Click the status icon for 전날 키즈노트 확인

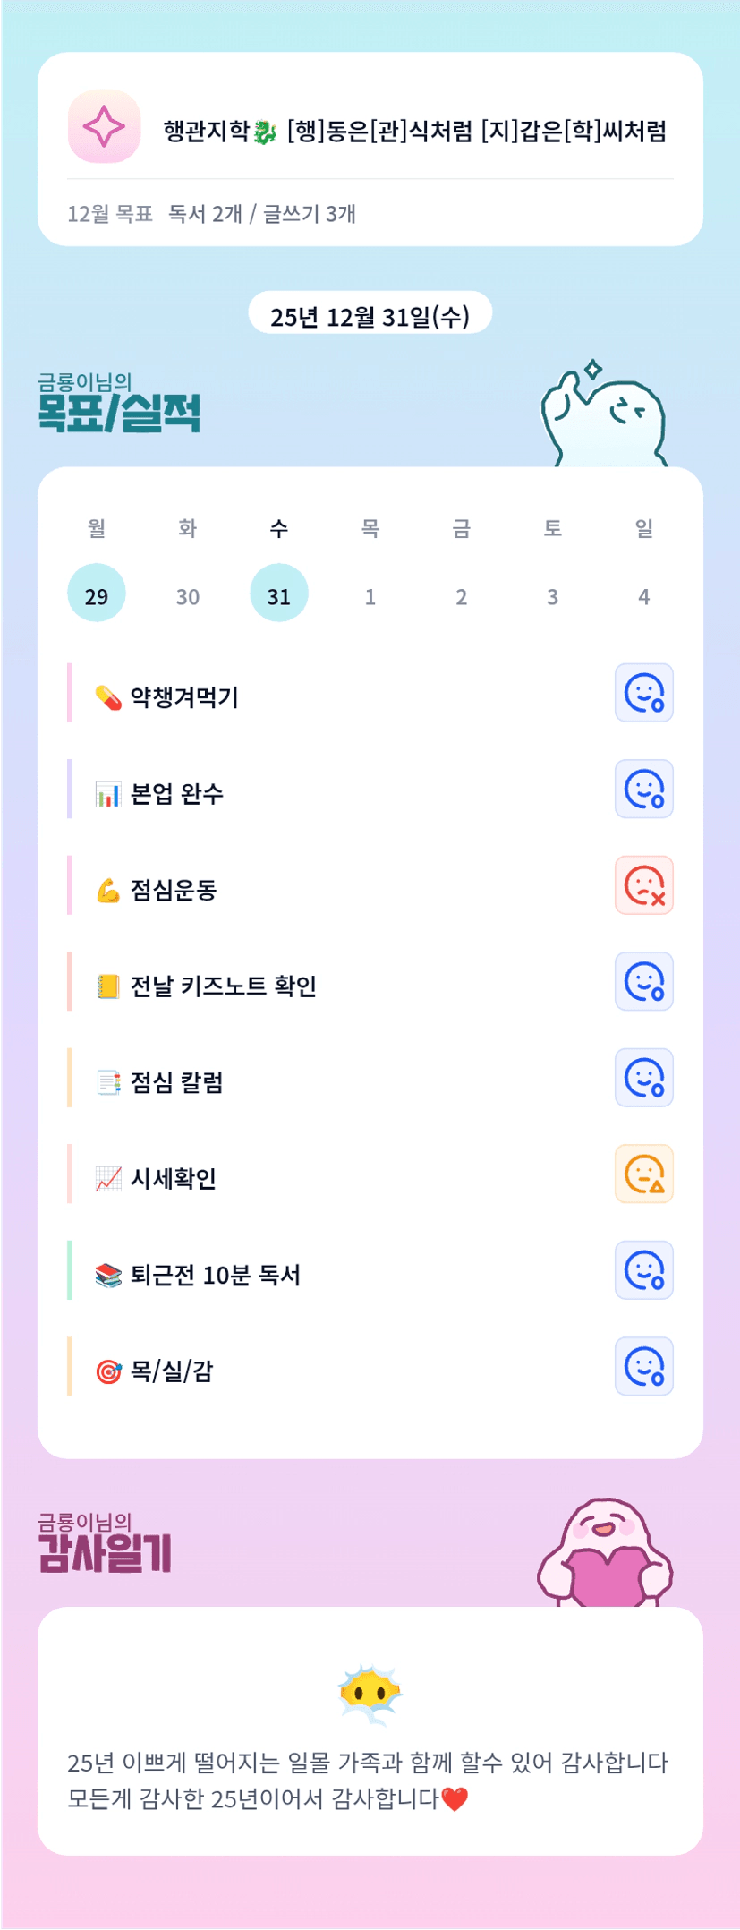tap(643, 981)
